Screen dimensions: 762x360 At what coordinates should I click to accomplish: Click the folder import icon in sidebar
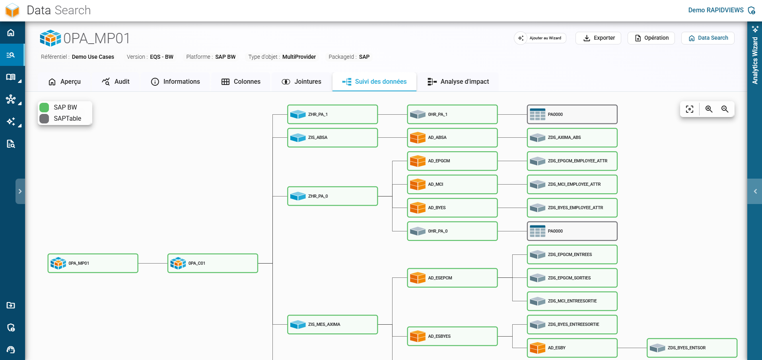point(11,305)
